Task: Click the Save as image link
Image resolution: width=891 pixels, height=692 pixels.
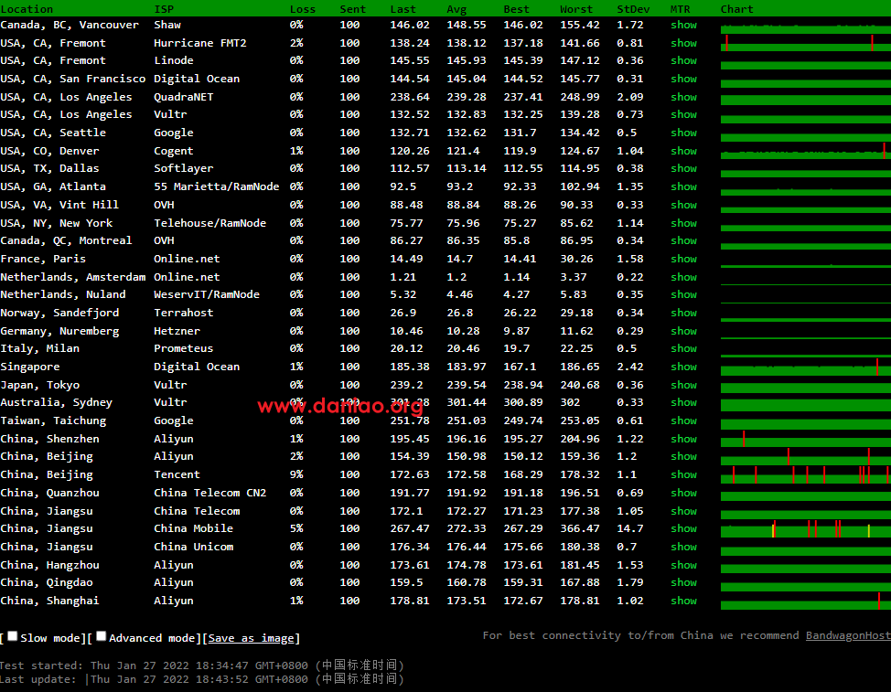Action: point(251,638)
